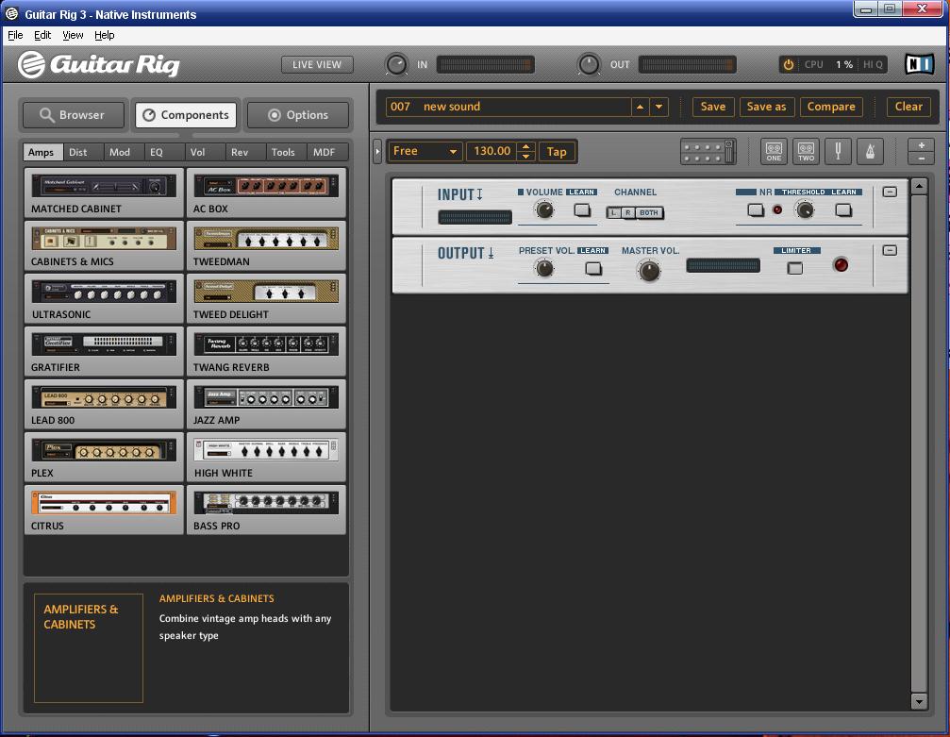The height and width of the screenshot is (737, 950).
Task: Toggle the input Volume Learn button
Action: coord(582,210)
